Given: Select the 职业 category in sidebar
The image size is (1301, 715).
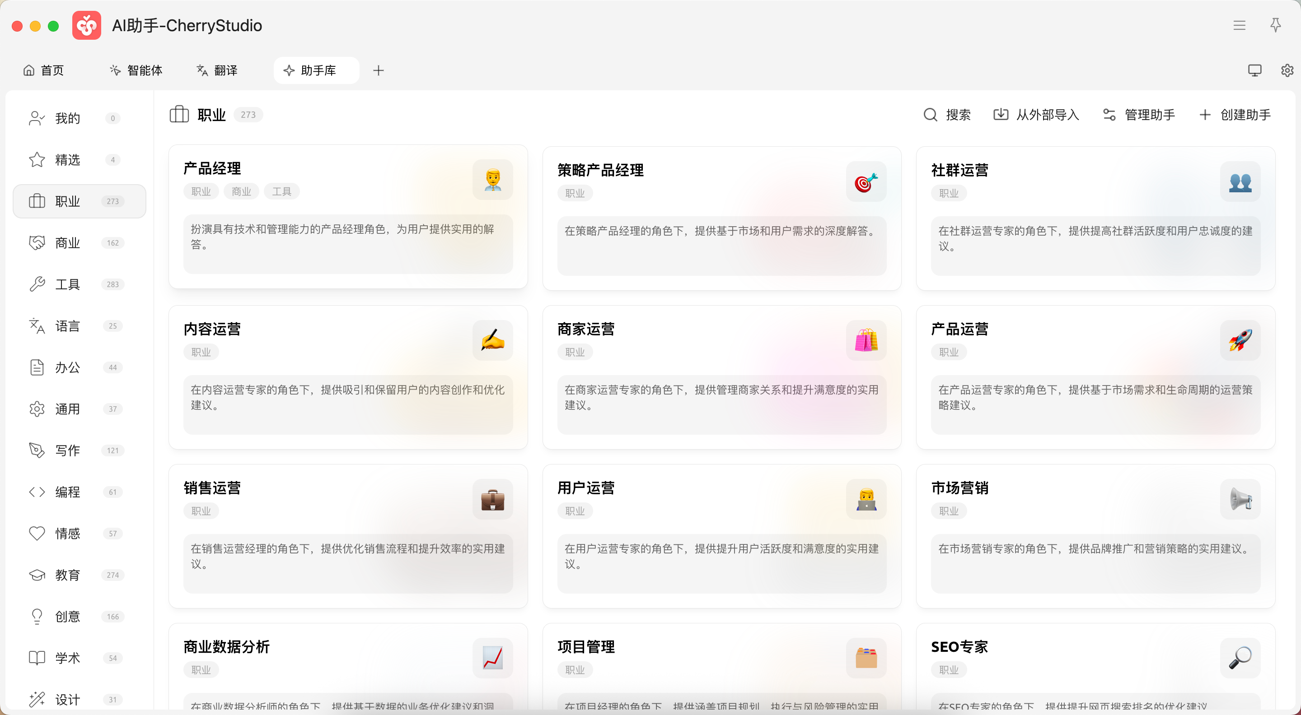Looking at the screenshot, I should point(80,201).
